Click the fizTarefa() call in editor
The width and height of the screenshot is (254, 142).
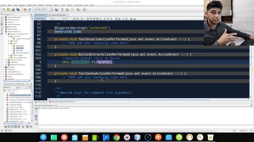click(x=102, y=62)
